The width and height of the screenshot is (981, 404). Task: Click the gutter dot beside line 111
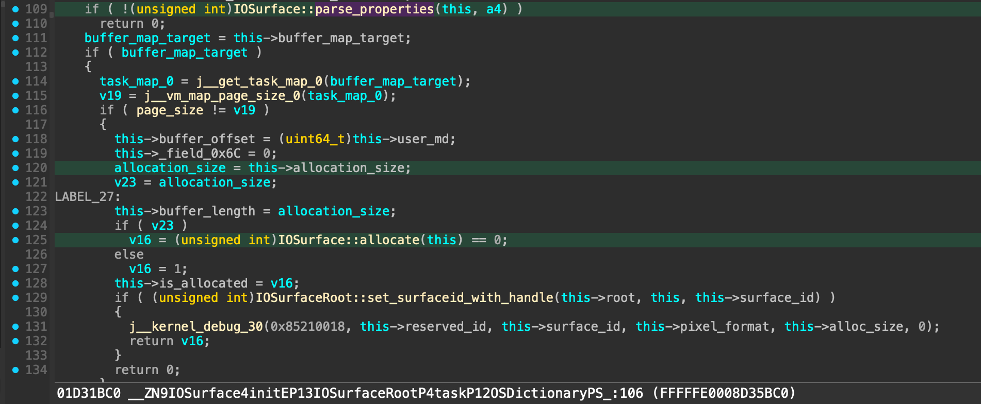pyautogui.click(x=15, y=38)
